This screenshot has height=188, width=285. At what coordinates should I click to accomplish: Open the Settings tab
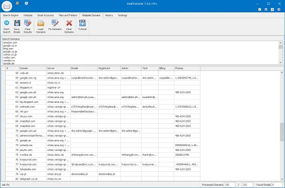pos(123,15)
